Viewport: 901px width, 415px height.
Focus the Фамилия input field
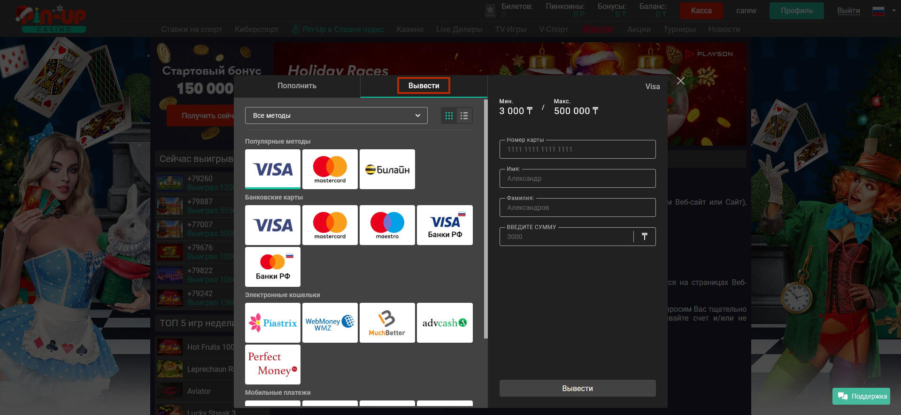tap(578, 207)
